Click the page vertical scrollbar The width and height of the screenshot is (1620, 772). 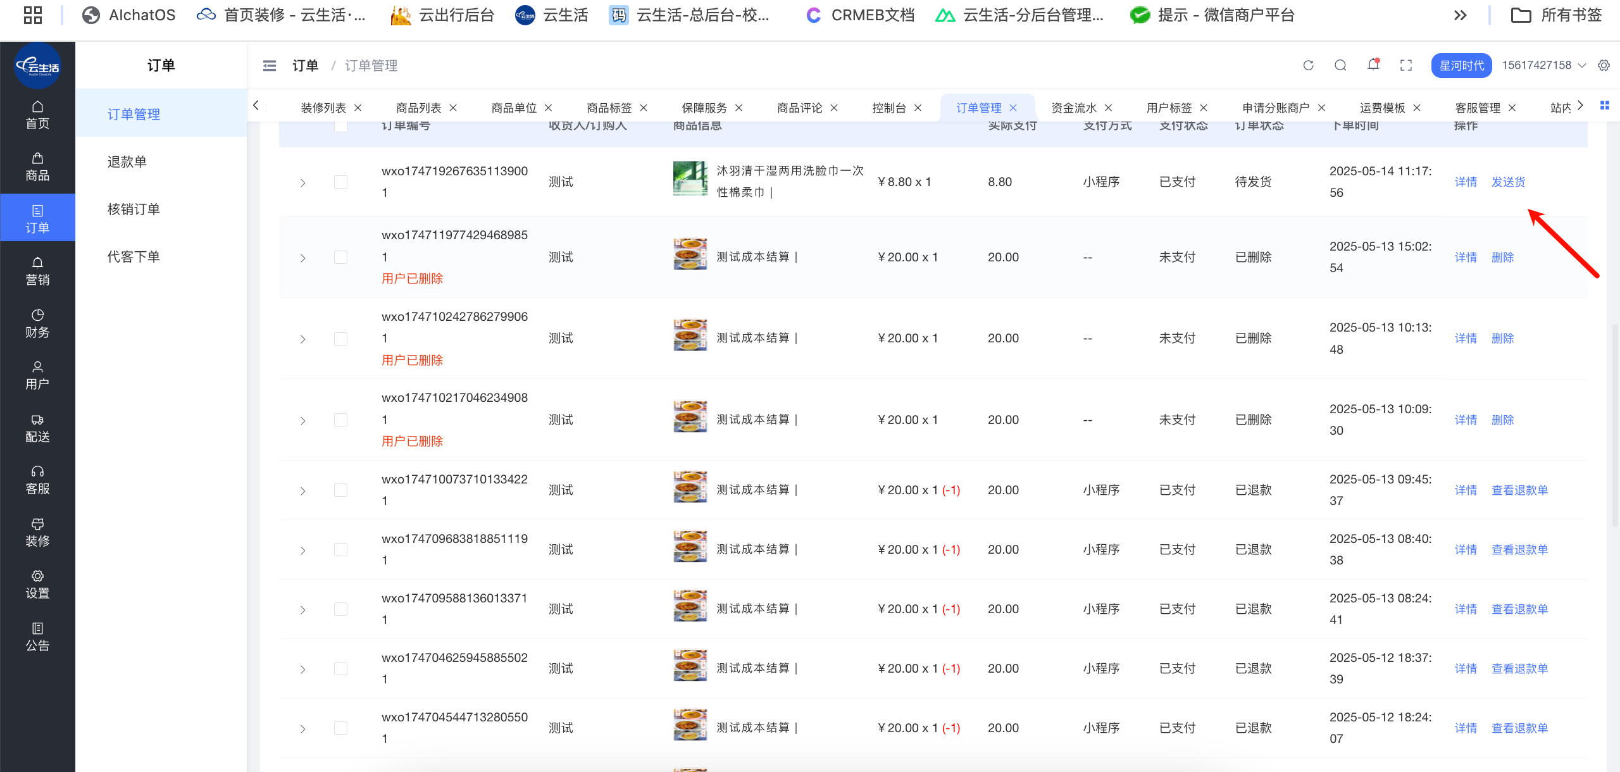(1614, 424)
